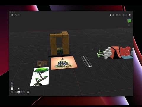Click the highlighted tool in the bottom toolbar
Screen dimensions: 142x107
click(19, 92)
